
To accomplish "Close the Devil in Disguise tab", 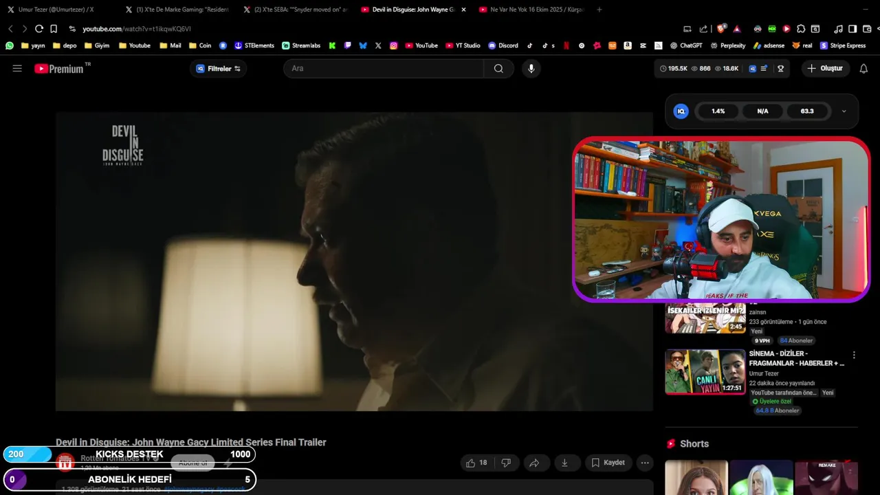I will (x=463, y=10).
